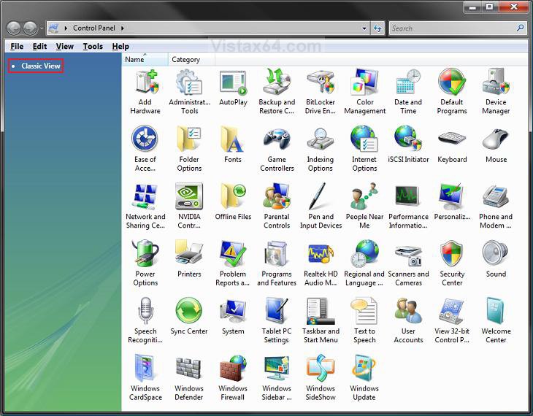Open the Tools menu
The image size is (533, 416).
(93, 46)
